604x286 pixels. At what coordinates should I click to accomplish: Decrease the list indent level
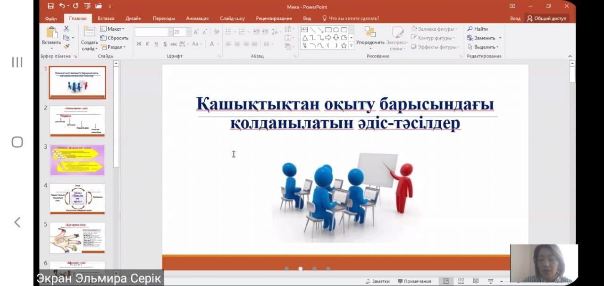pyautogui.click(x=257, y=32)
